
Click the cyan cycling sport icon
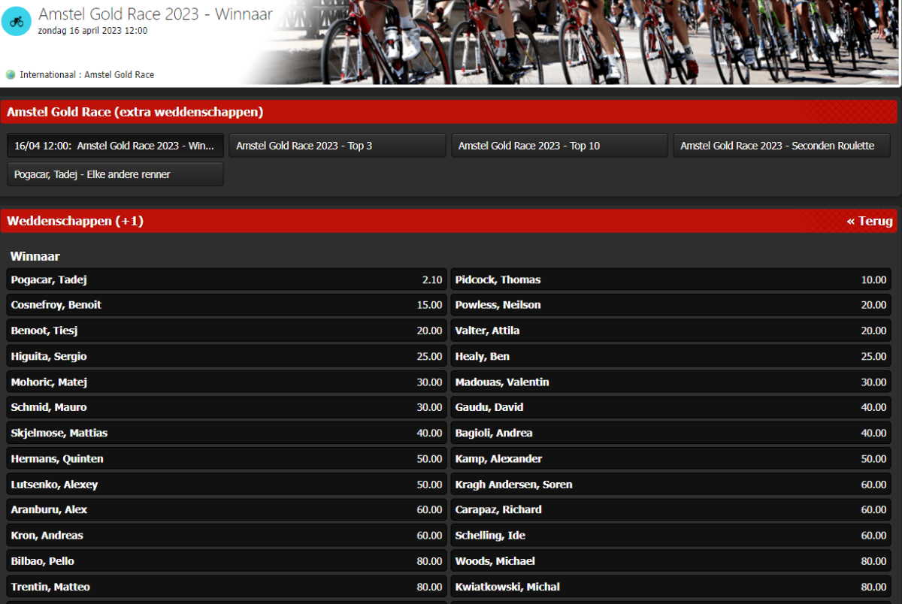click(17, 21)
